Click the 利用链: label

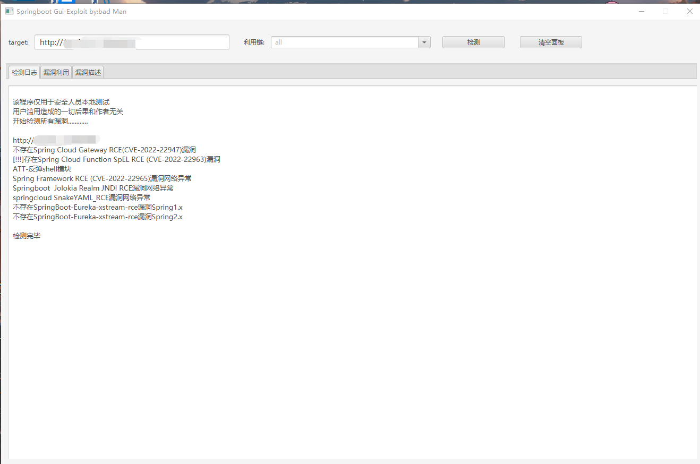point(254,42)
